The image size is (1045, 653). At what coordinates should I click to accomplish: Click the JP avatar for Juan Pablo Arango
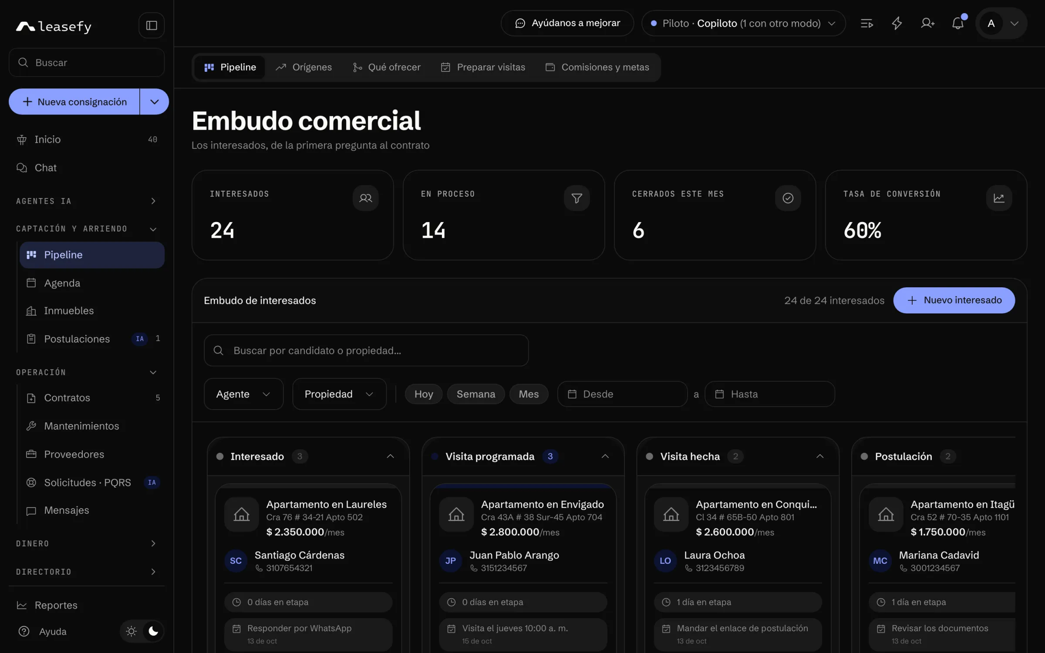pos(450,561)
